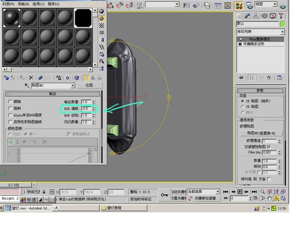Viewport: 300px width, 225px height.
Task: Toggle checkered background icon in material editor
Action: pyautogui.click(x=102, y=25)
